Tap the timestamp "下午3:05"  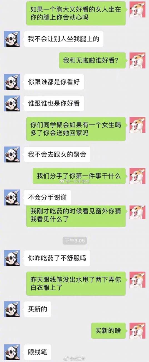(x=75, y=240)
